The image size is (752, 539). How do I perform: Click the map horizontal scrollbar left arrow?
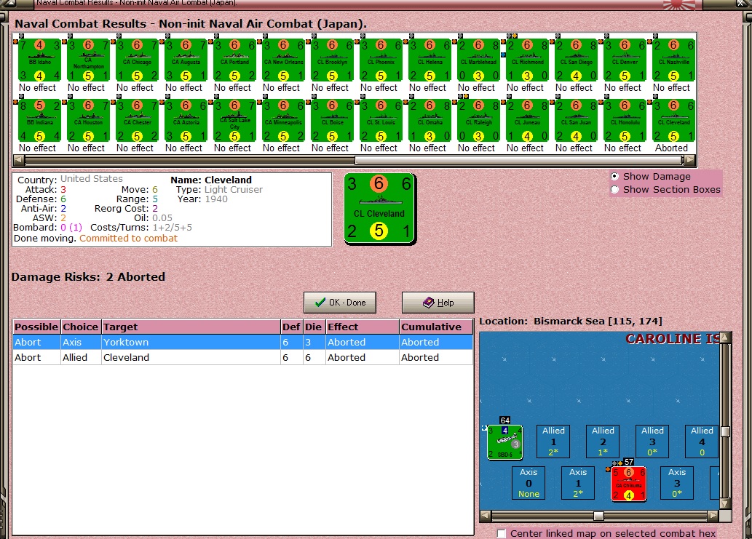(486, 516)
